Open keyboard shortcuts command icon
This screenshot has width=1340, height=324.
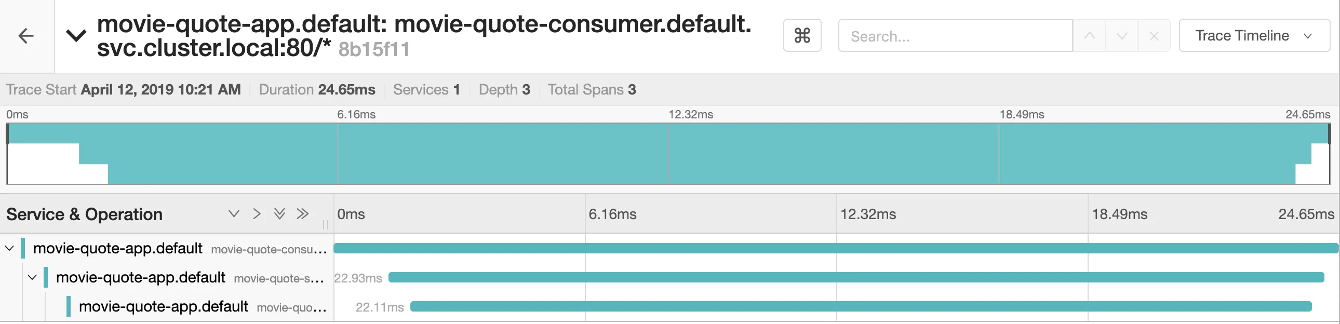pos(801,36)
